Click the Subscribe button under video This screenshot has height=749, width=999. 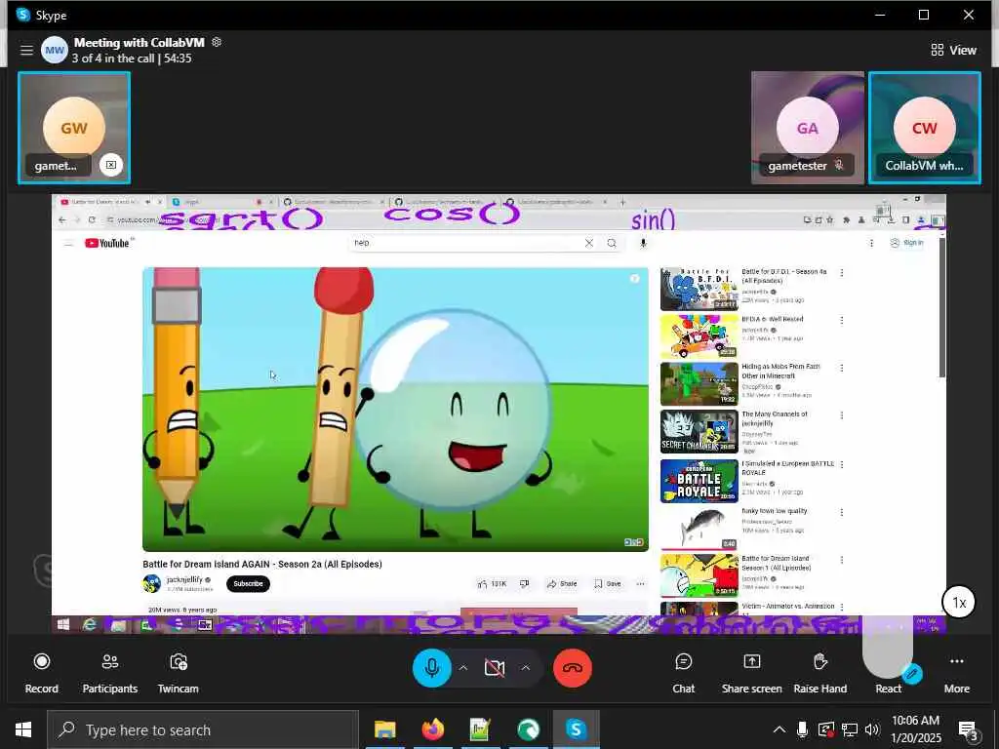[x=248, y=583]
